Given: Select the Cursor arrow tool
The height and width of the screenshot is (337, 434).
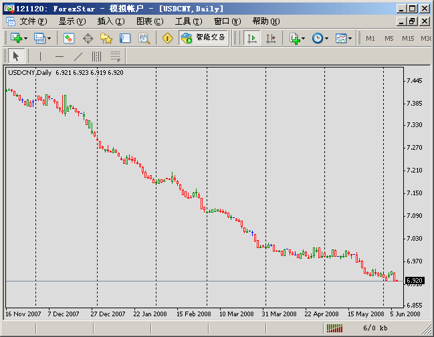Looking at the screenshot, I should coord(16,56).
